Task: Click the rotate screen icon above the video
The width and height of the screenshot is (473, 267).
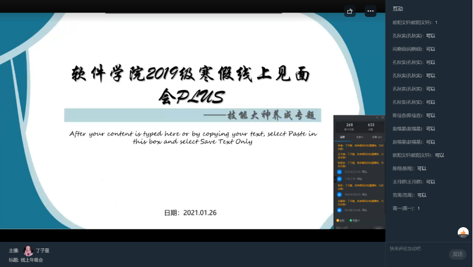Action: point(350,11)
